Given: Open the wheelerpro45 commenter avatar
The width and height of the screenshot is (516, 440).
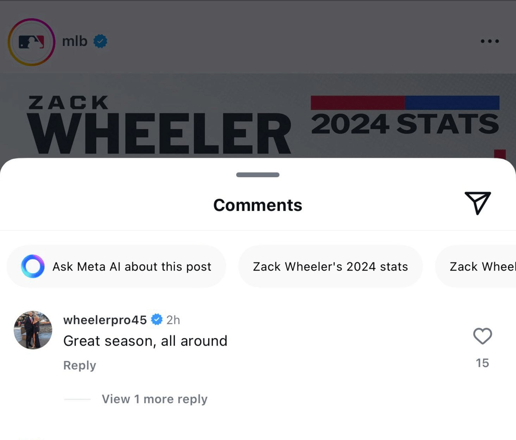Looking at the screenshot, I should click(x=33, y=330).
